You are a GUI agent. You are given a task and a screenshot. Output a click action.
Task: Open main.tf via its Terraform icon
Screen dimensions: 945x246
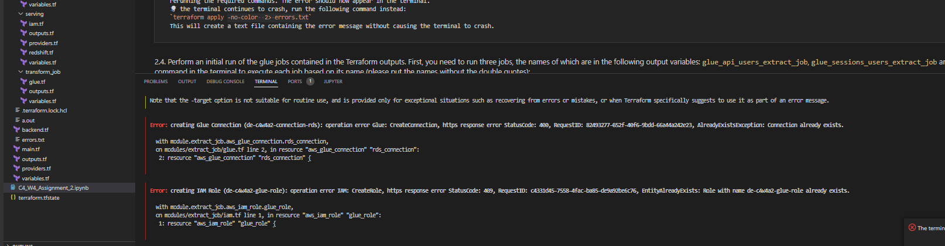tap(17, 149)
